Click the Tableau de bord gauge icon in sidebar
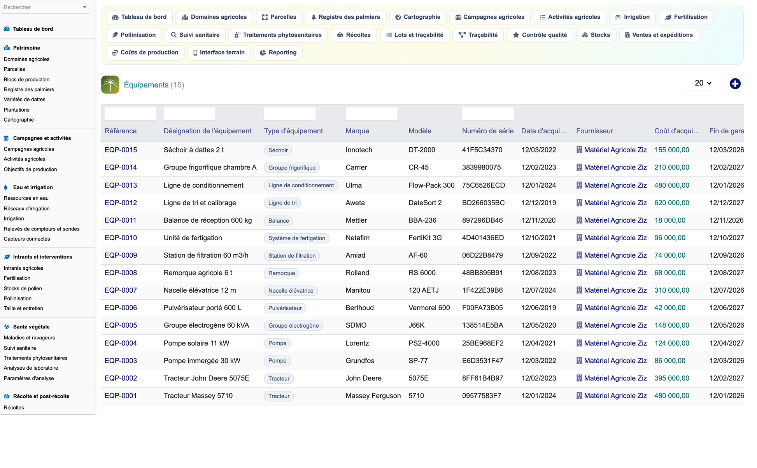This screenshot has width=757, height=468. pos(7,29)
